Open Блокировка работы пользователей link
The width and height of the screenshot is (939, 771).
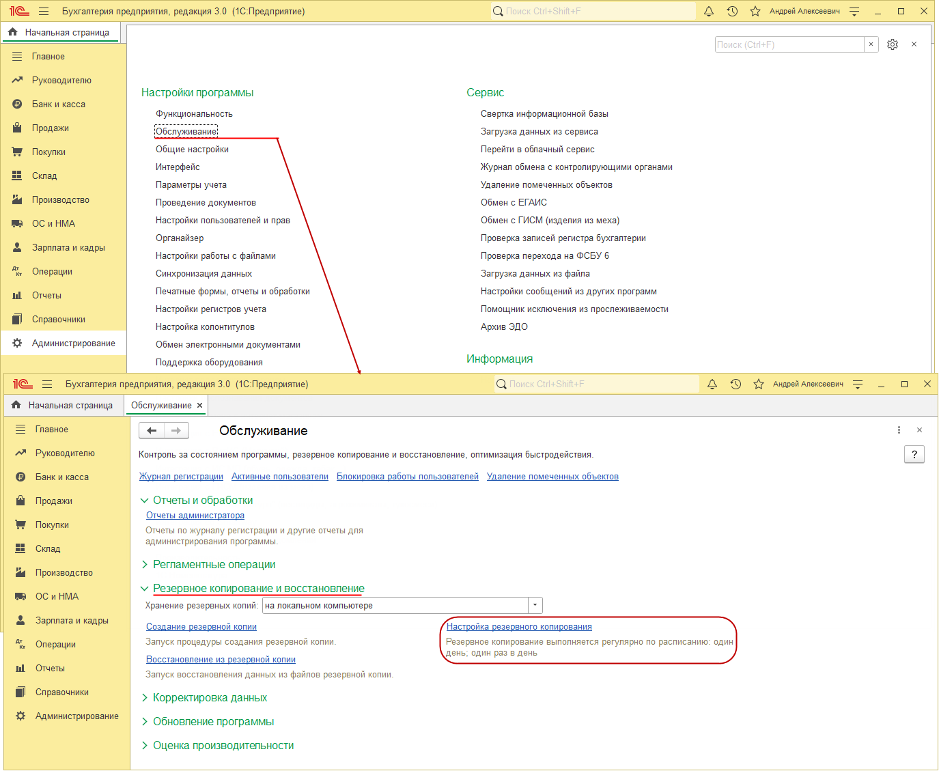408,477
